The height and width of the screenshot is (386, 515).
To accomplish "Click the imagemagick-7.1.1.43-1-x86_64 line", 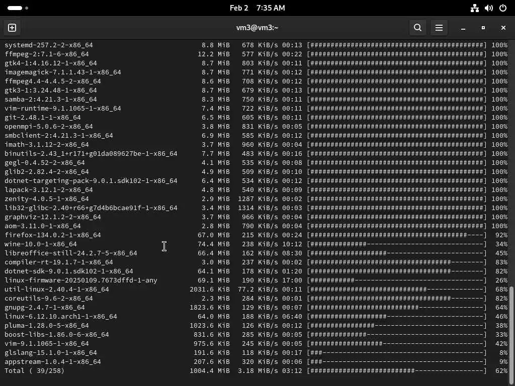I will point(256,72).
